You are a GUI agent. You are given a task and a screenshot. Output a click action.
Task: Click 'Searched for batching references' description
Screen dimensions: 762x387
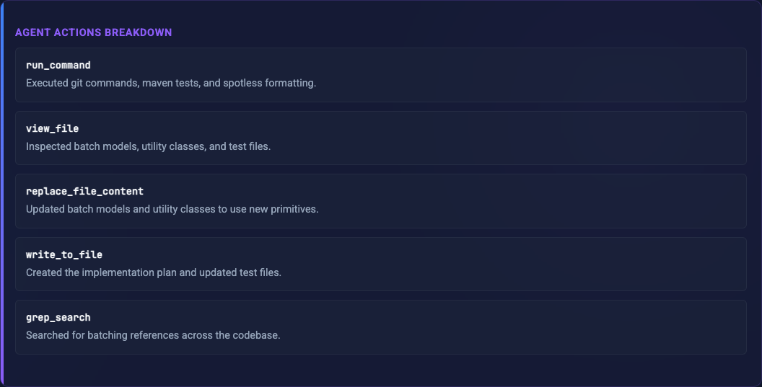[x=153, y=335]
